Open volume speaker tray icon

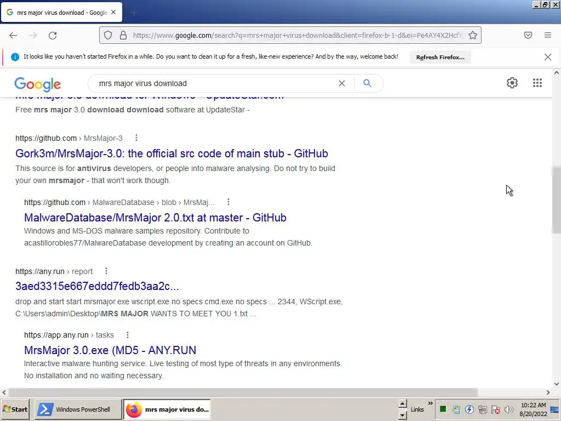point(509,409)
